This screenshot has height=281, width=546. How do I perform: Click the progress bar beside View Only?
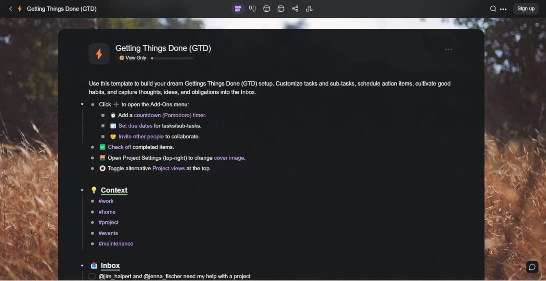[172, 58]
